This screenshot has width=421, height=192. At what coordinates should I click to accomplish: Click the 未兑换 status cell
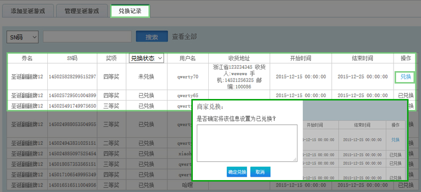(x=146, y=77)
